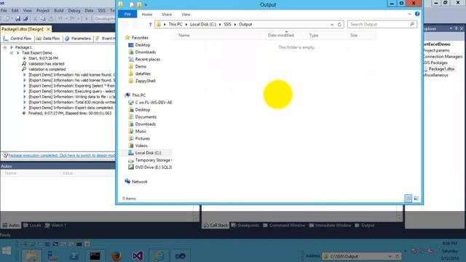The width and height of the screenshot is (466, 262).
Task: Refresh the Output folder address bar
Action: [340, 24]
